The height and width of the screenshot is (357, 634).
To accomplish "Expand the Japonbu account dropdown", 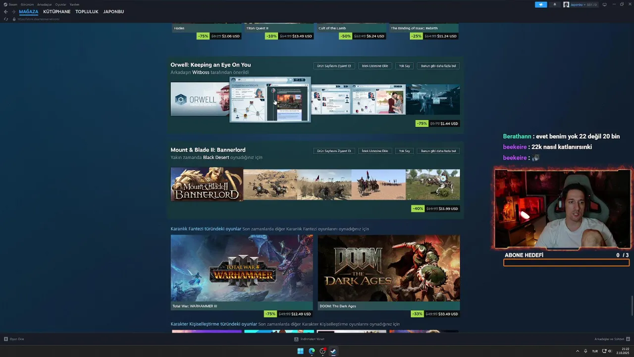I will (583, 4).
